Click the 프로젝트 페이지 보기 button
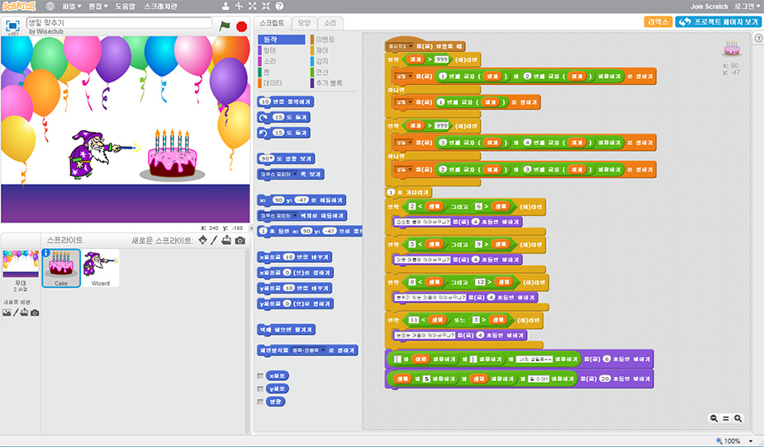Viewport: 764px width, 447px height. click(x=718, y=22)
